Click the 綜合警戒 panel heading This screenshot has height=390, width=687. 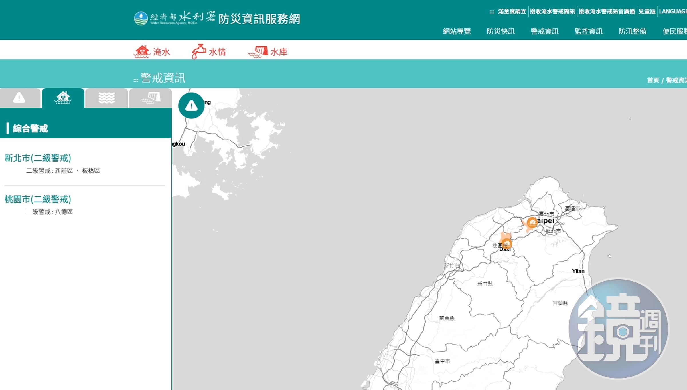[x=30, y=128]
